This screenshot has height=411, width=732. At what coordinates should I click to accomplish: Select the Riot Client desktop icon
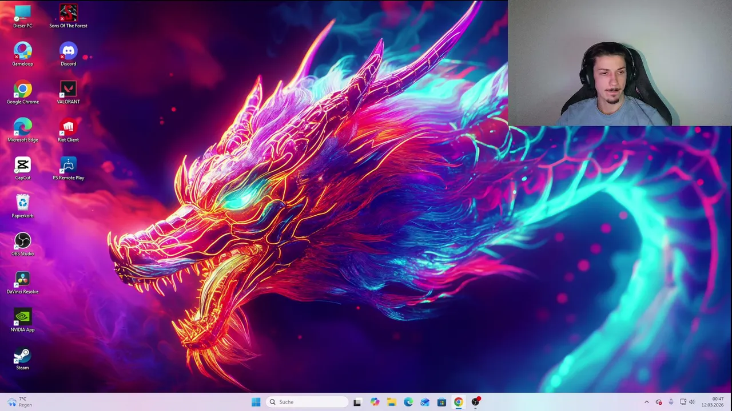tap(68, 130)
